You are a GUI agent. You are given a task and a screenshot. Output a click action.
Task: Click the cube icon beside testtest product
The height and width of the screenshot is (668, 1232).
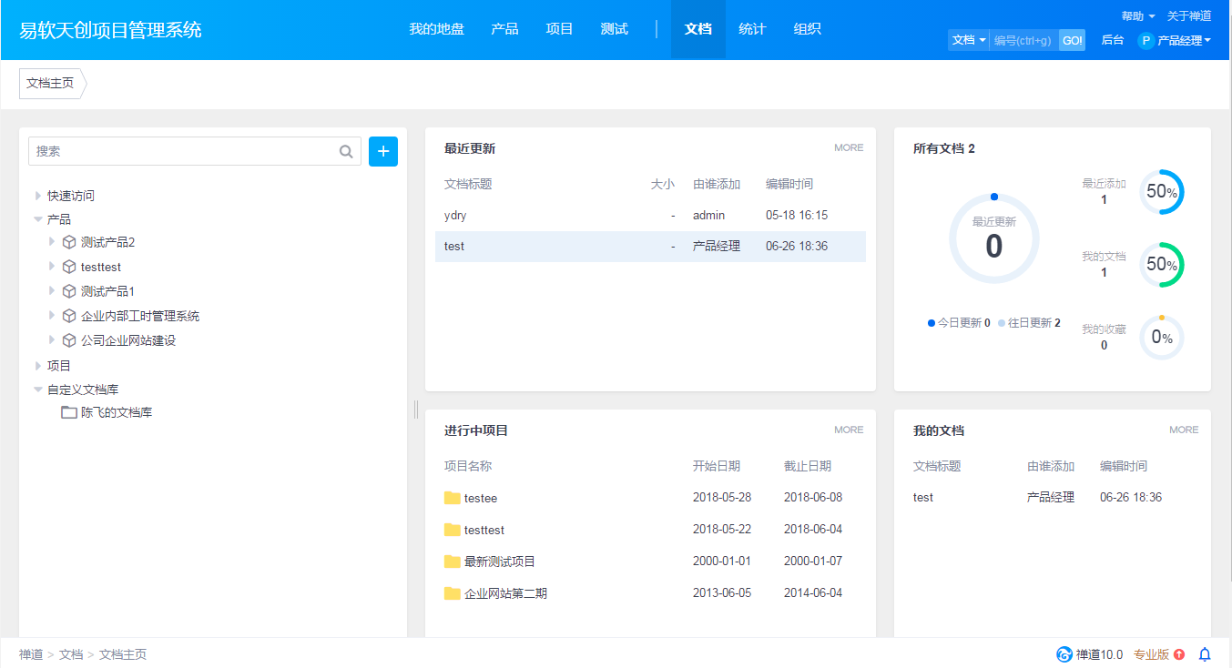click(69, 267)
